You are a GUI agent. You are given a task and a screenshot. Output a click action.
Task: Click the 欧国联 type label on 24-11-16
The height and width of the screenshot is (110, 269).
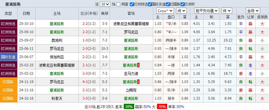8,90
